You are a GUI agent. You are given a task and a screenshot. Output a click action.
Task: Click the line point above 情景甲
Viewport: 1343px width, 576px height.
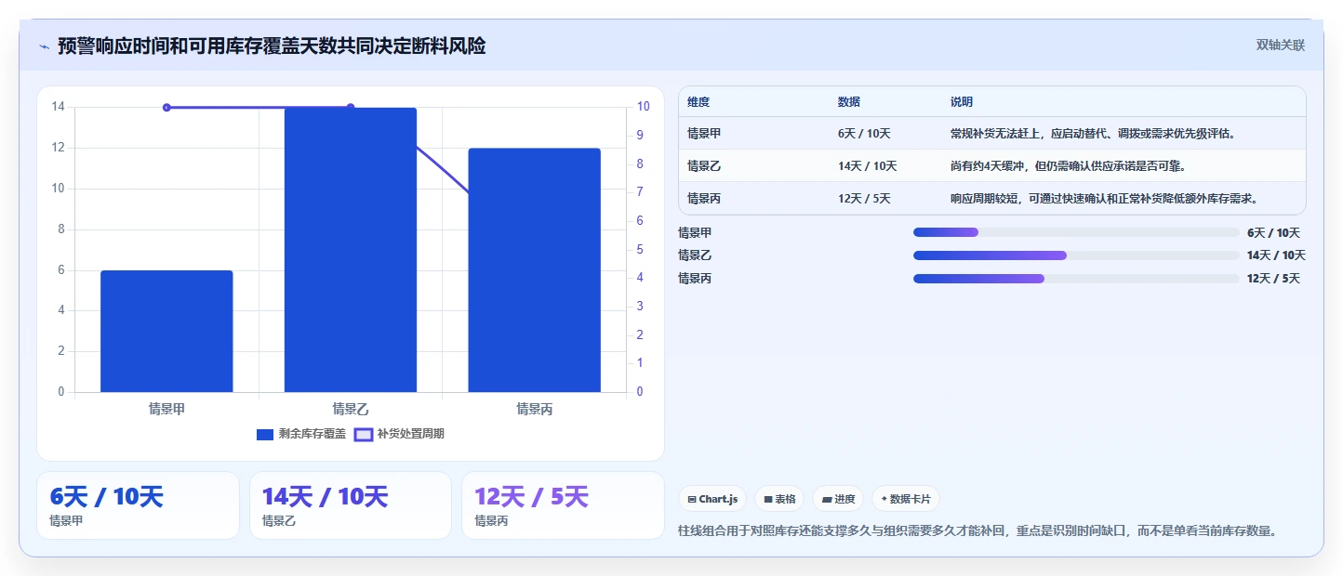[x=166, y=108]
